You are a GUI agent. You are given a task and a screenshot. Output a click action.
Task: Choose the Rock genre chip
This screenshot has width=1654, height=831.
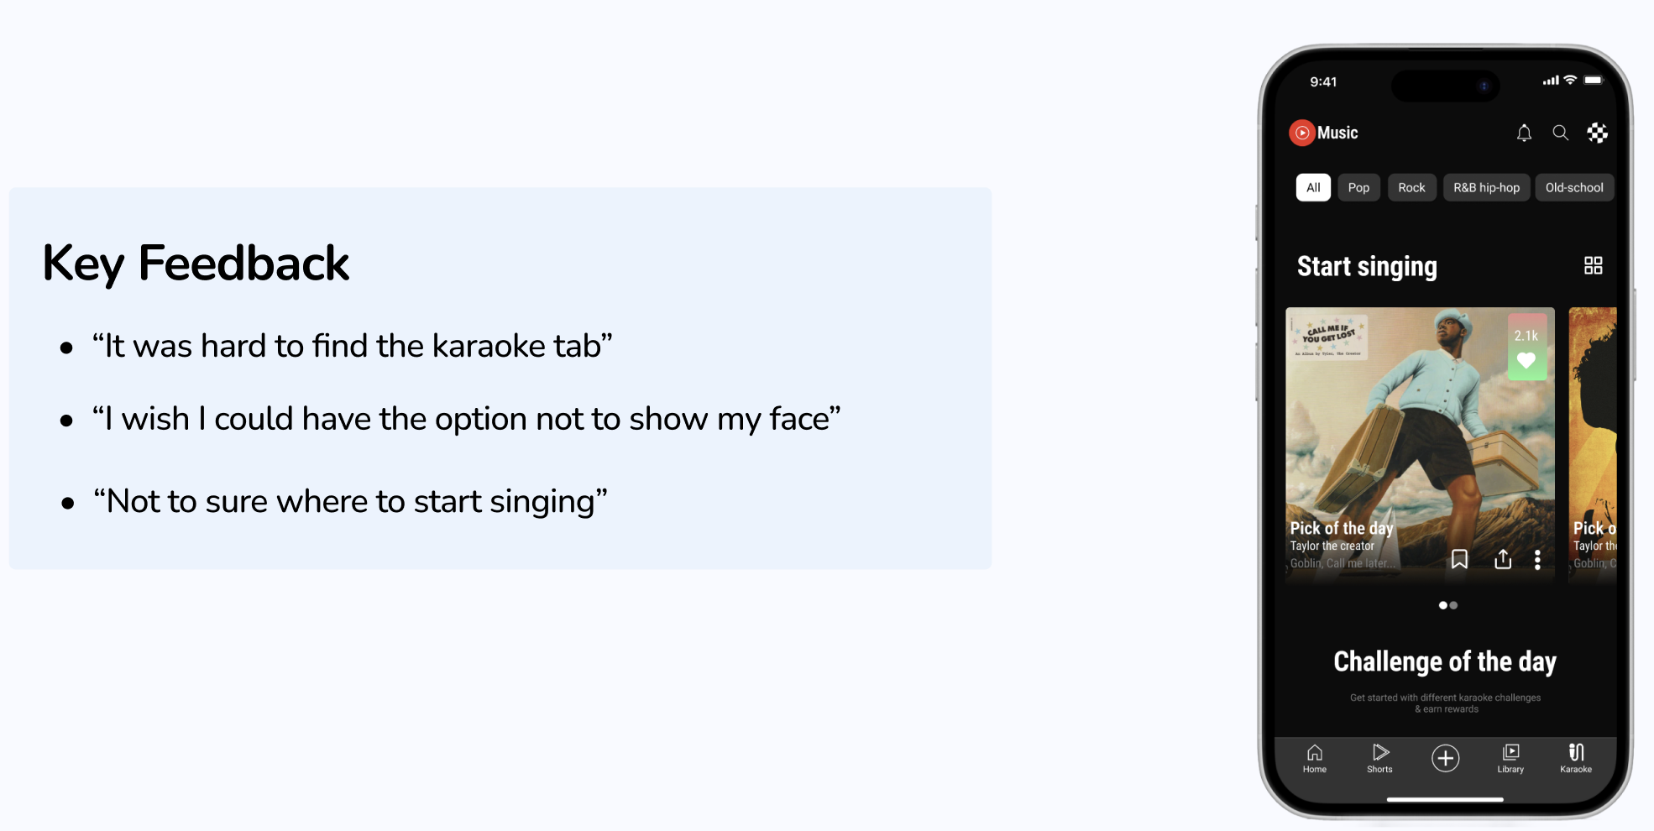pos(1411,187)
